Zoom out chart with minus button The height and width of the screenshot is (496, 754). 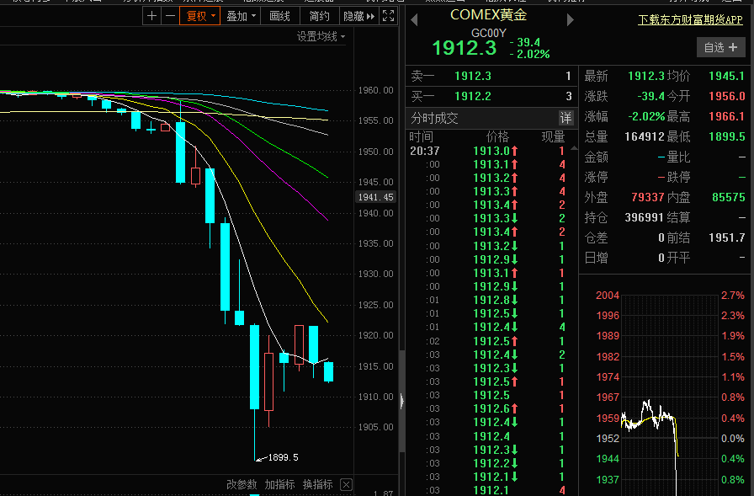click(170, 16)
